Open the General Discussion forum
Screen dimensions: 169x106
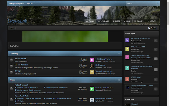[x=21, y=65]
